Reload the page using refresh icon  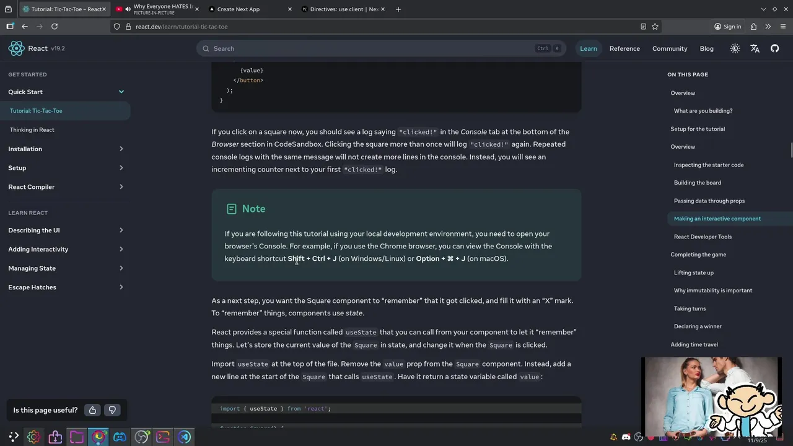(x=55, y=27)
